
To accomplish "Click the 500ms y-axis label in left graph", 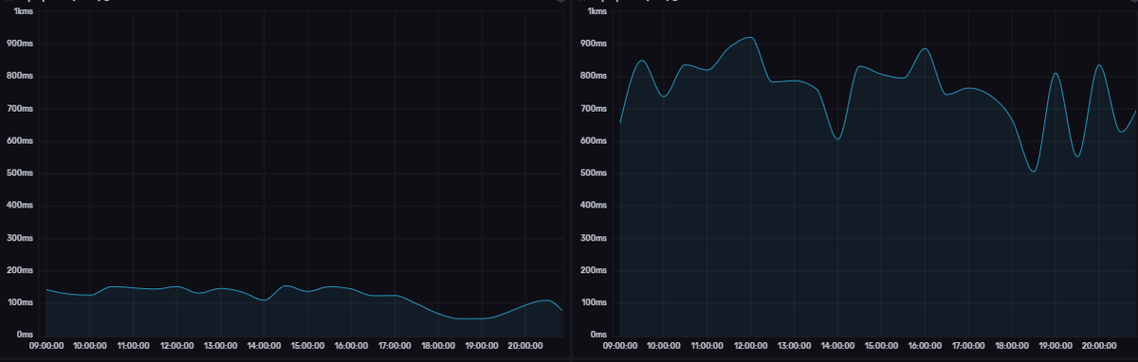I will [20, 172].
